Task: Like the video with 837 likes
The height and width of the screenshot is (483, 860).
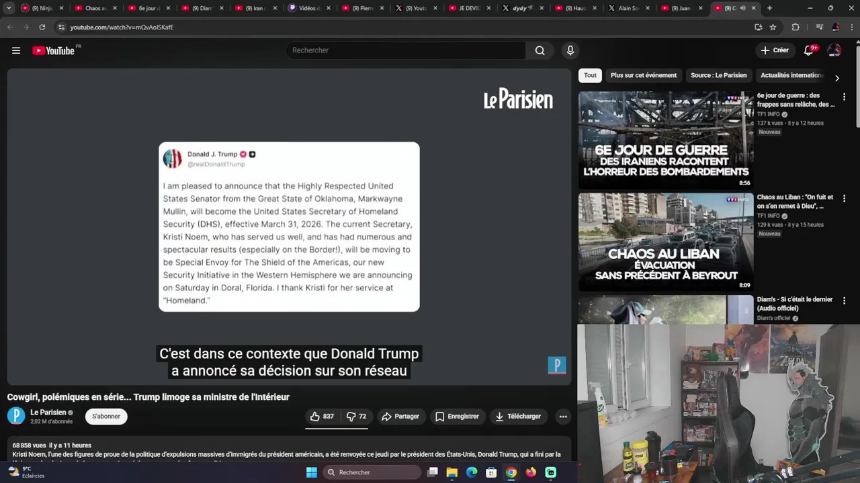Action: click(322, 417)
